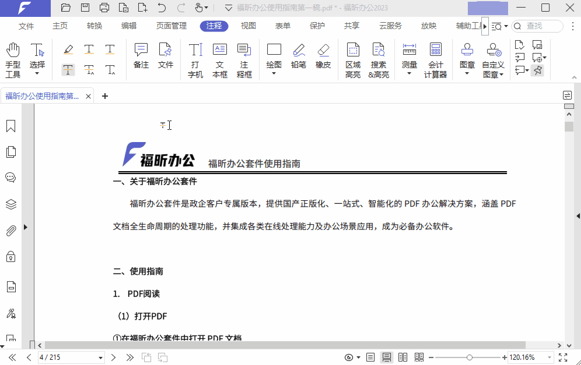581x365 pixels.
Task: Open the 区域高亮 area highlight tool
Action: click(352, 58)
